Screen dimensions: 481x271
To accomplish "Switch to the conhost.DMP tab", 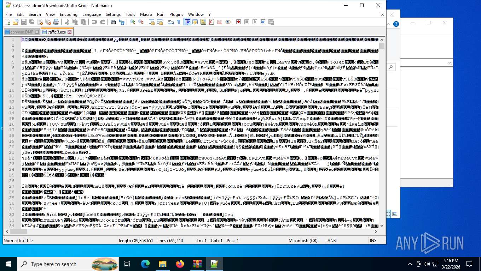I will 22,32.
